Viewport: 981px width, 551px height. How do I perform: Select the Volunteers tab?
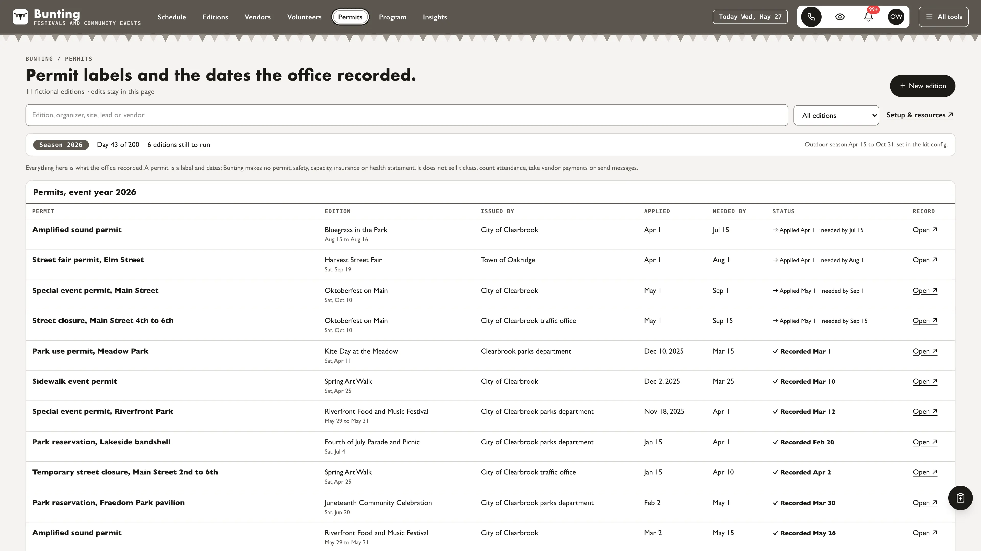(x=304, y=17)
